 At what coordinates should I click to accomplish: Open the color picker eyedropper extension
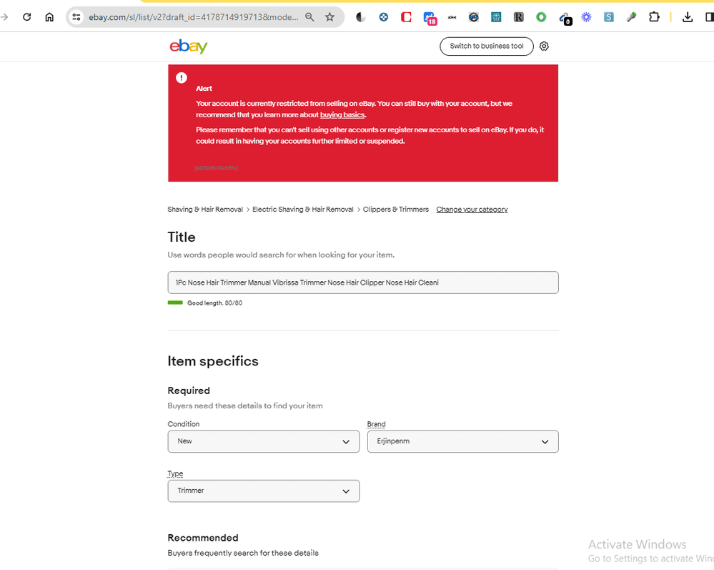pos(631,17)
